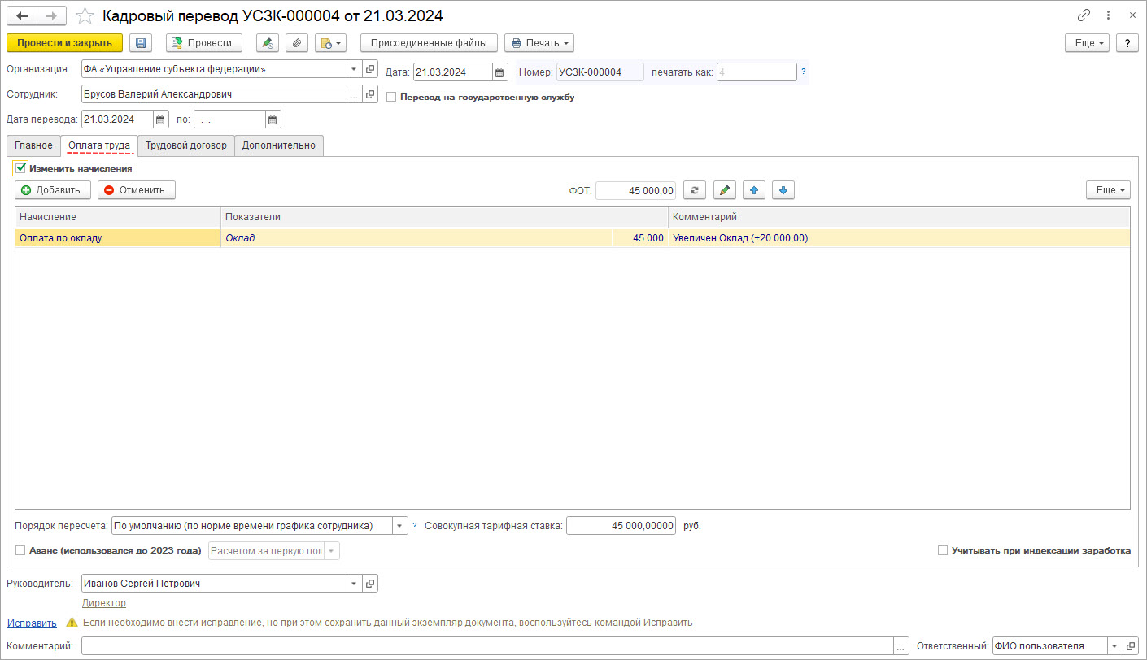Open the Еще menu above accruals table

(1108, 190)
